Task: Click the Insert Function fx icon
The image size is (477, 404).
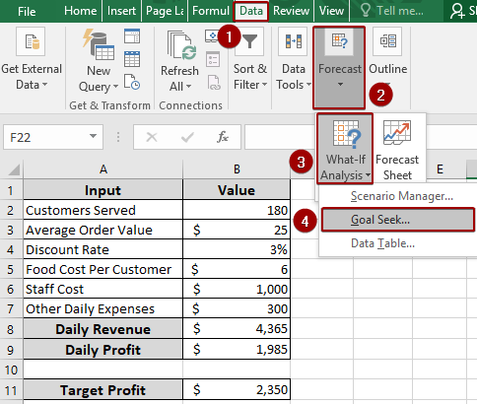Action: click(x=223, y=137)
